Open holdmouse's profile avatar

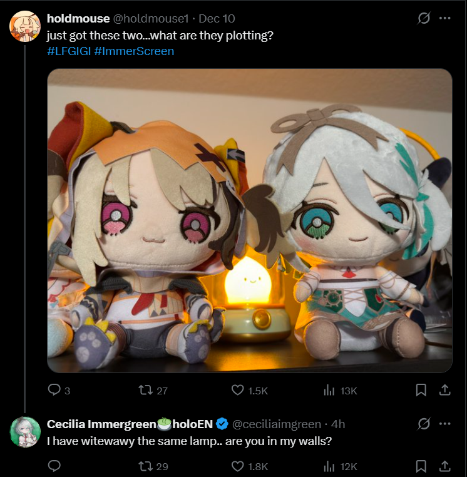(x=25, y=26)
